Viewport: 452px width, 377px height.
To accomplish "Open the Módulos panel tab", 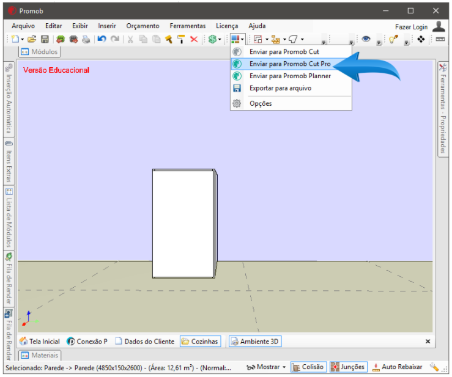I will [40, 52].
